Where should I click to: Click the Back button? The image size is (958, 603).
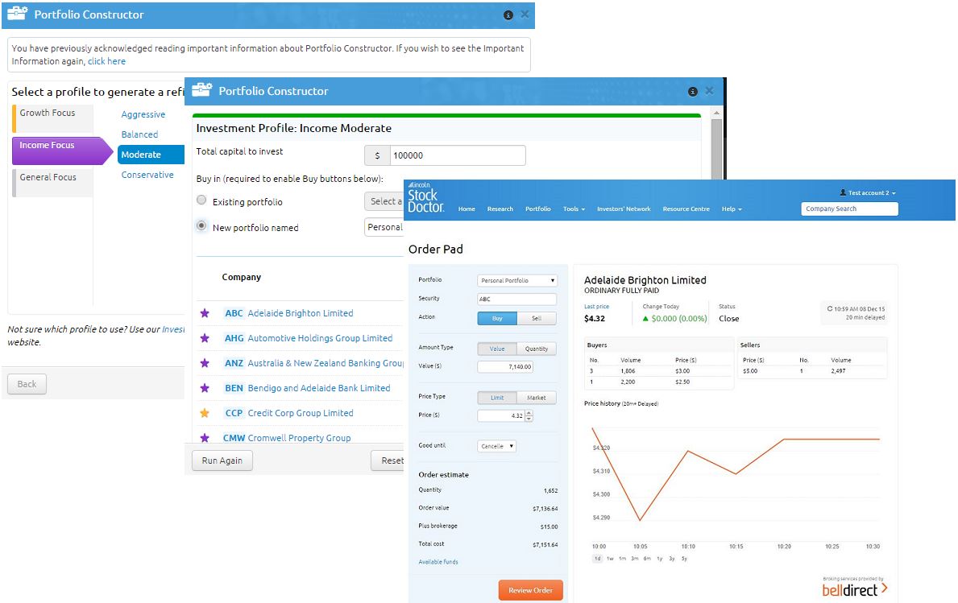27,384
